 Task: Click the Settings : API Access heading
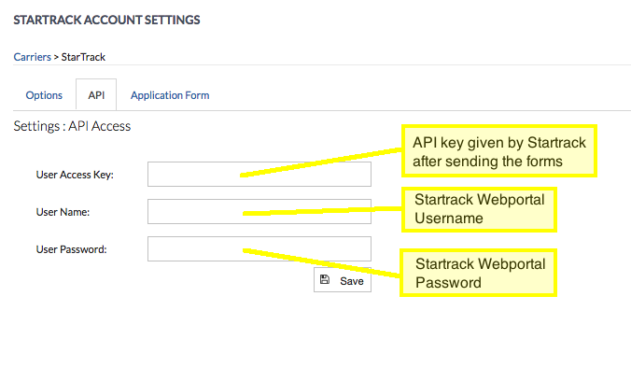72,126
